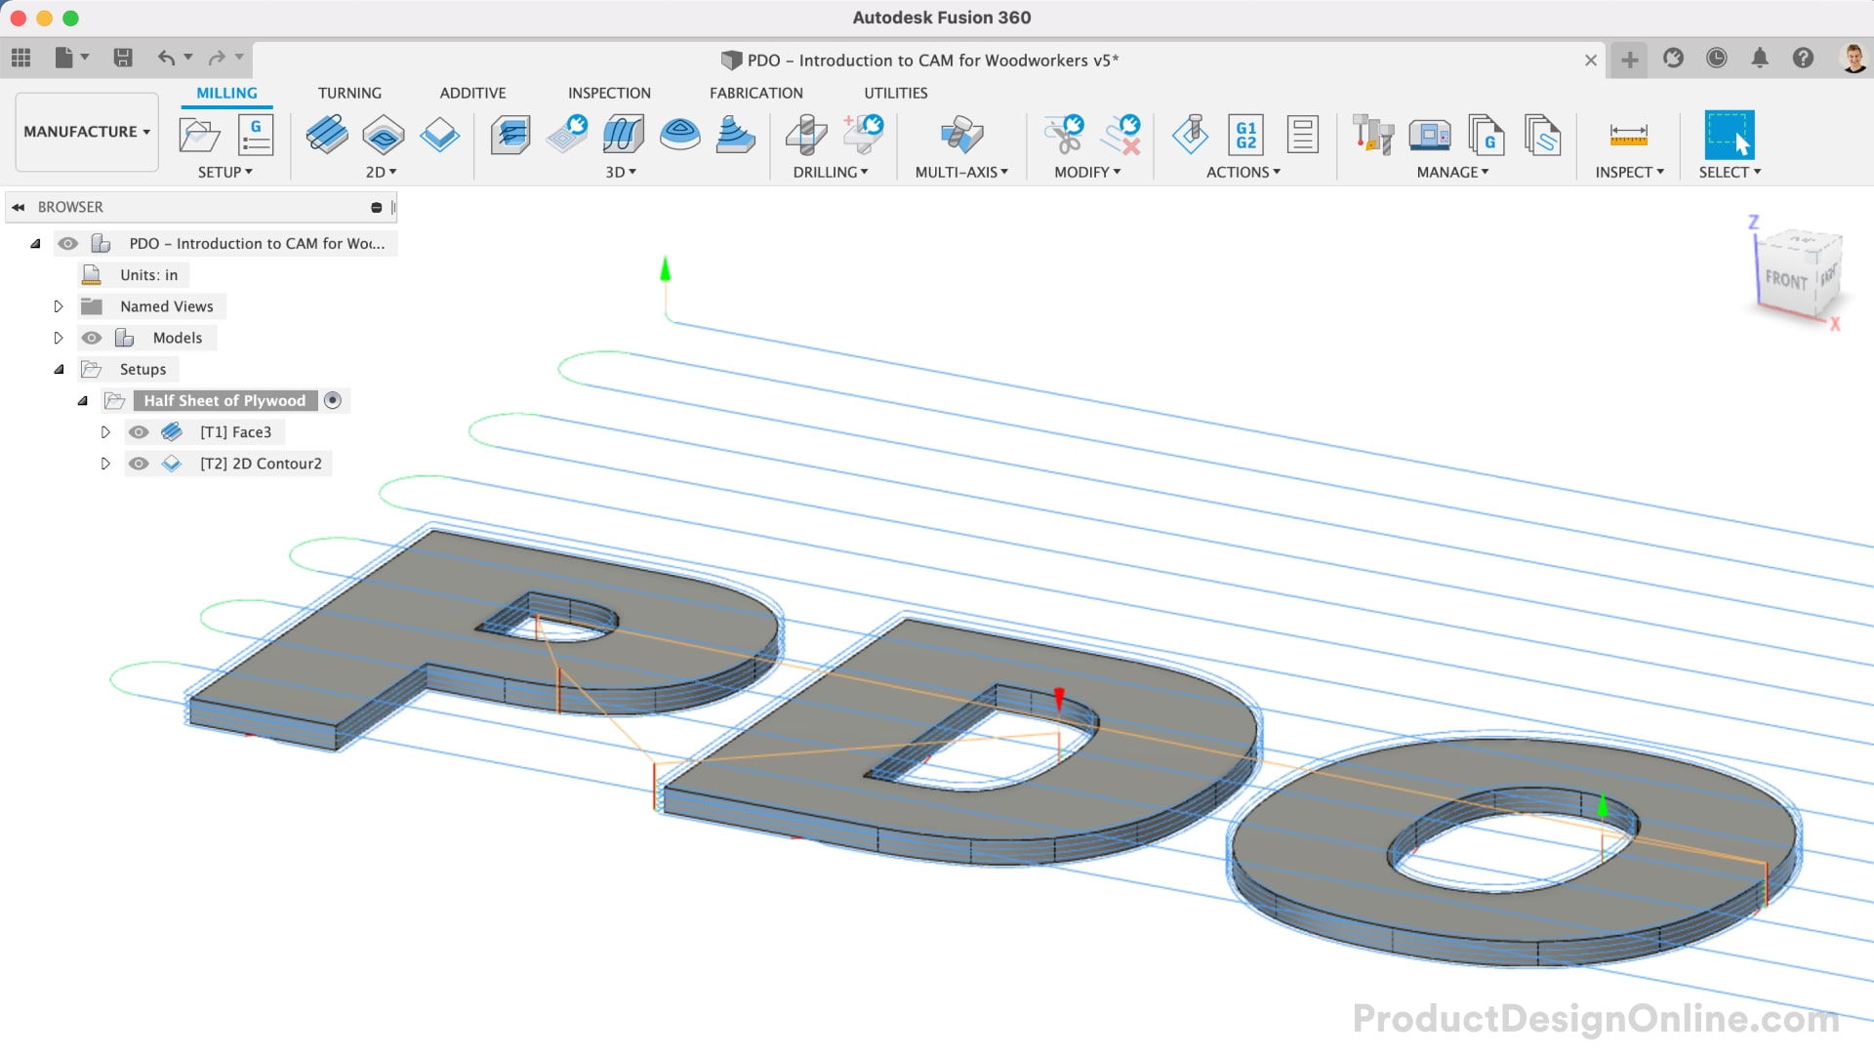Image resolution: width=1874 pixels, height=1054 pixels.
Task: Click the New Setup folder icon
Action: (x=199, y=135)
